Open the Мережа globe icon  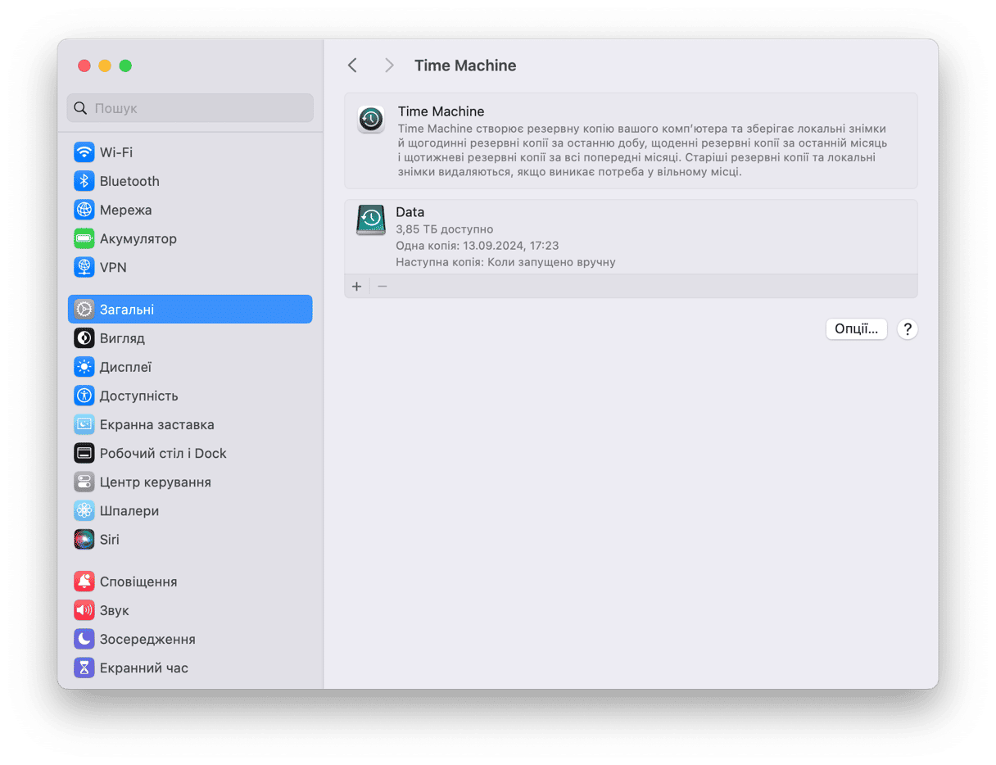point(84,210)
